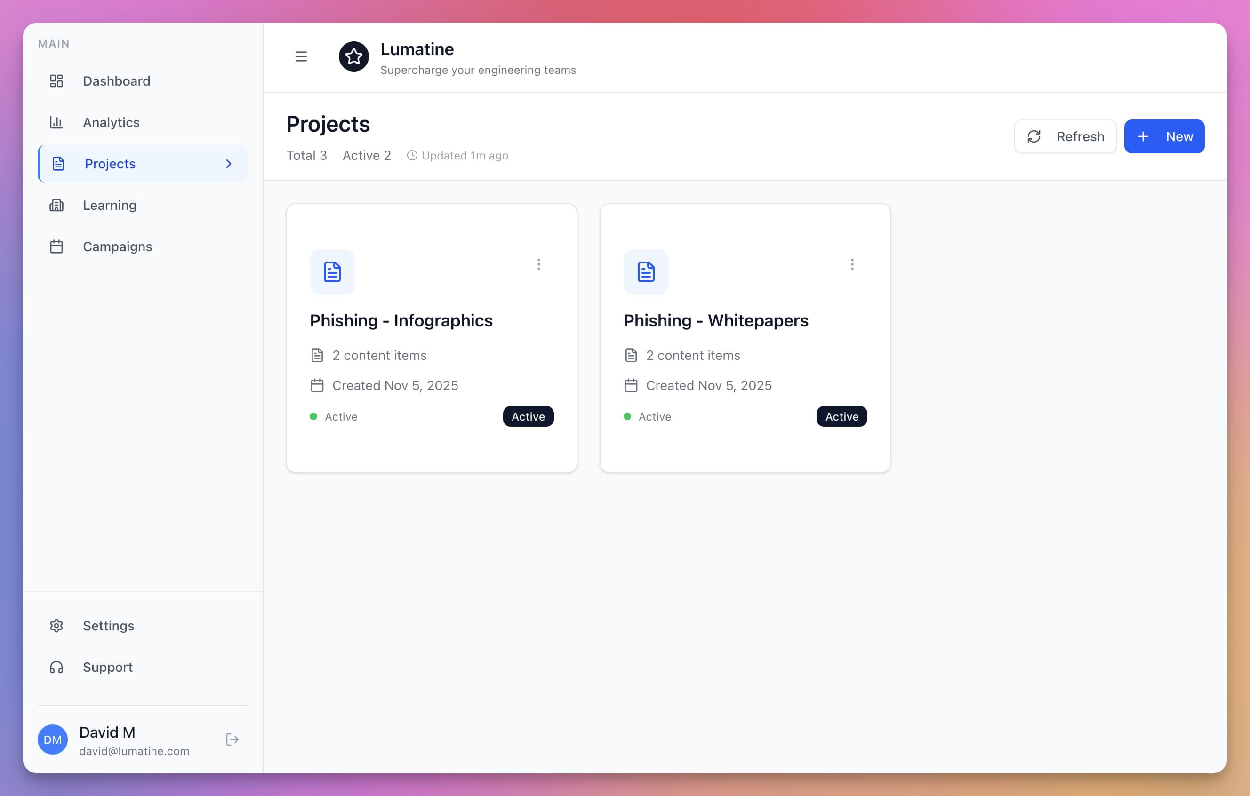The height and width of the screenshot is (796, 1250).
Task: Open the Settings gear icon
Action: tap(56, 626)
